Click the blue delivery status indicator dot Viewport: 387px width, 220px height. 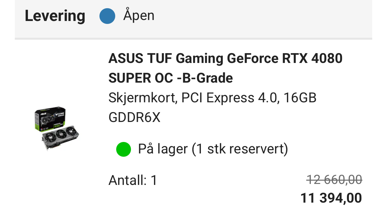point(107,16)
